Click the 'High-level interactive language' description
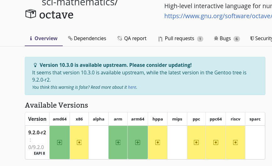This screenshot has height=166, width=272. click(x=218, y=6)
